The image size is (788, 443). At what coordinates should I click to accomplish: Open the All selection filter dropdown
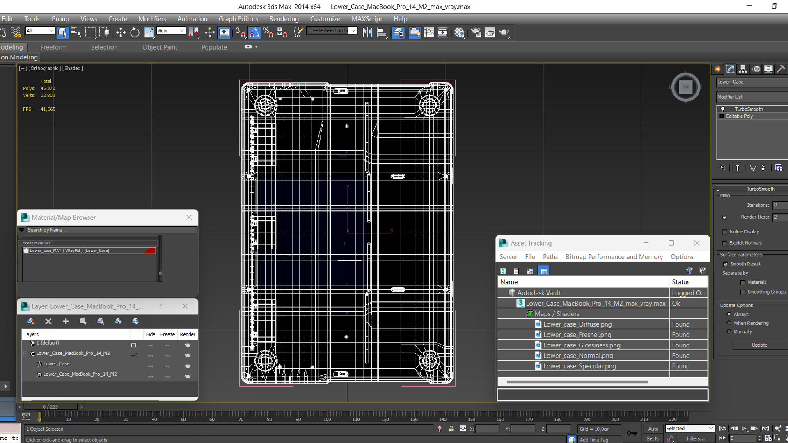point(40,31)
